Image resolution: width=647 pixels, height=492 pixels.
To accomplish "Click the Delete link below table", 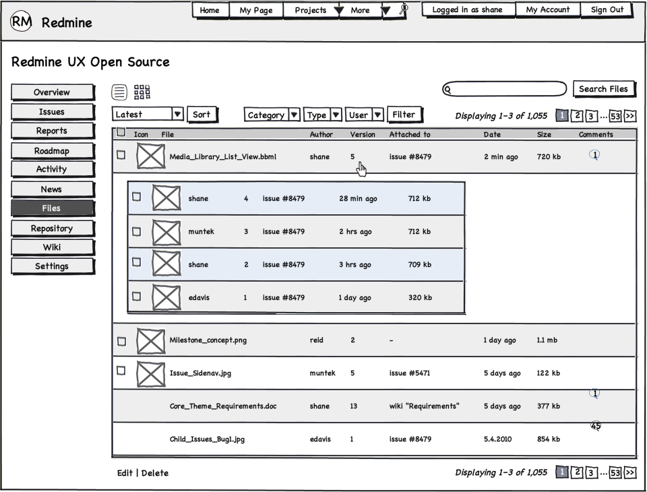I will tap(155, 473).
